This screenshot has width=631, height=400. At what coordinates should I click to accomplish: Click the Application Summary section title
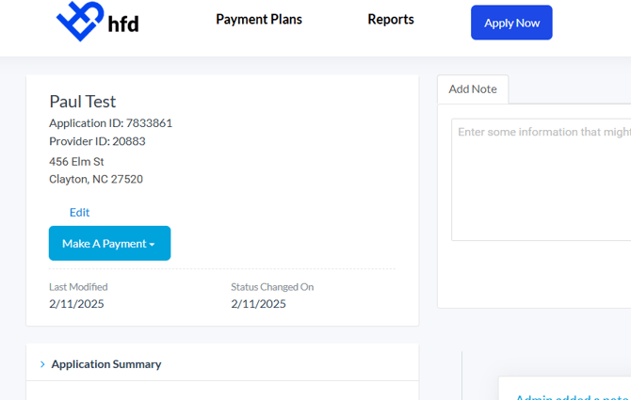[x=106, y=364]
